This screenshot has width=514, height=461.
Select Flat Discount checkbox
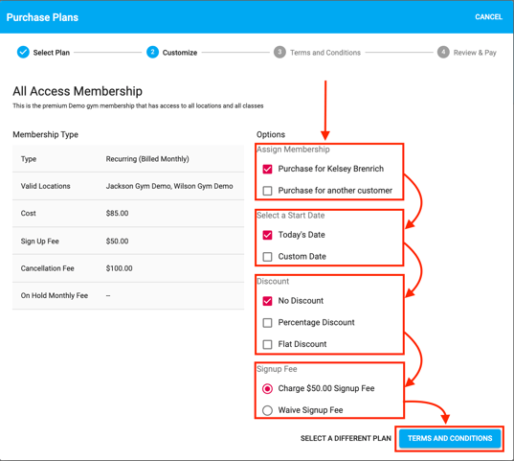267,344
